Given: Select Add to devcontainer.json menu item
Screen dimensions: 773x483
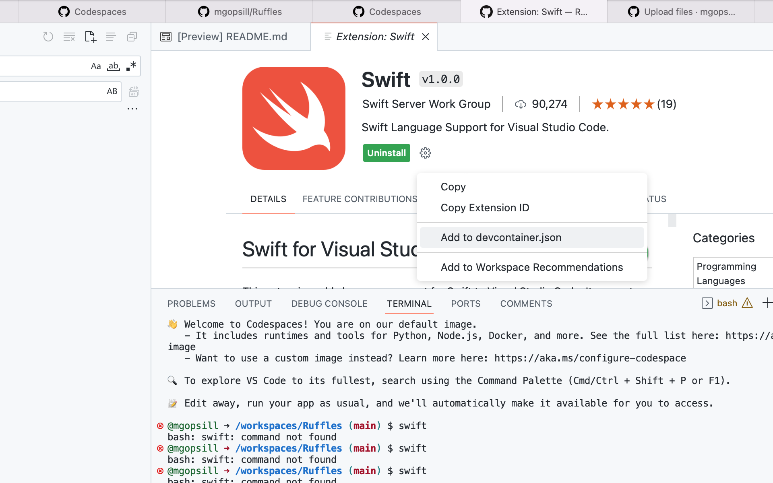Looking at the screenshot, I should coord(532,237).
